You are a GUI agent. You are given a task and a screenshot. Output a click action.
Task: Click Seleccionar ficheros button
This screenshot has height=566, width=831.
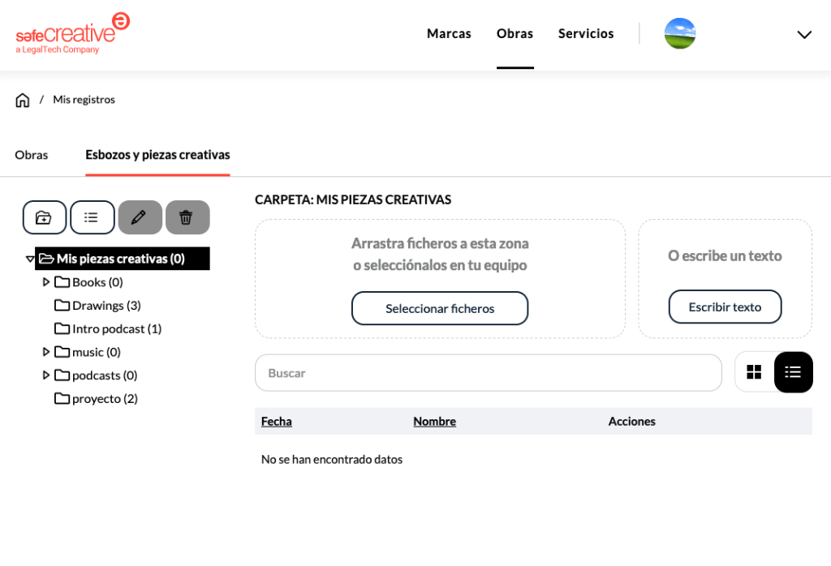coord(439,308)
